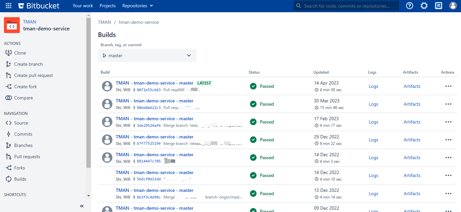Click the Forks icon in navigation

[x=9, y=168]
